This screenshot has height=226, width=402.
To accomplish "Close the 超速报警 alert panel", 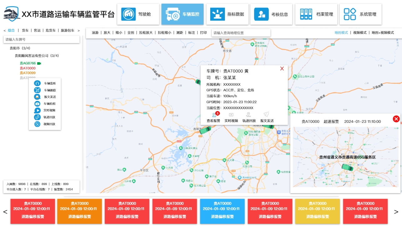I will click(x=396, y=119).
